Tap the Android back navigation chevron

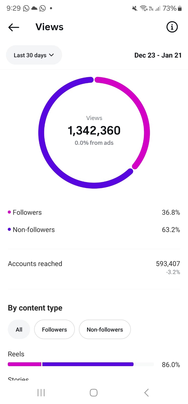pos(146,393)
